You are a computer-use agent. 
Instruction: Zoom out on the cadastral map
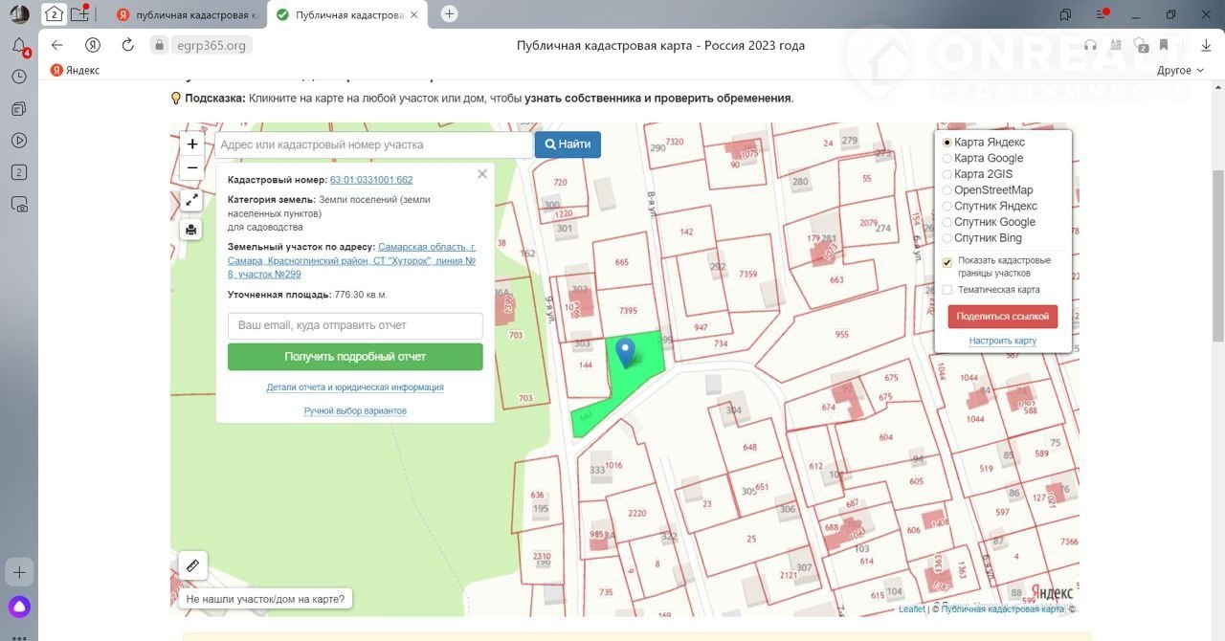192,168
